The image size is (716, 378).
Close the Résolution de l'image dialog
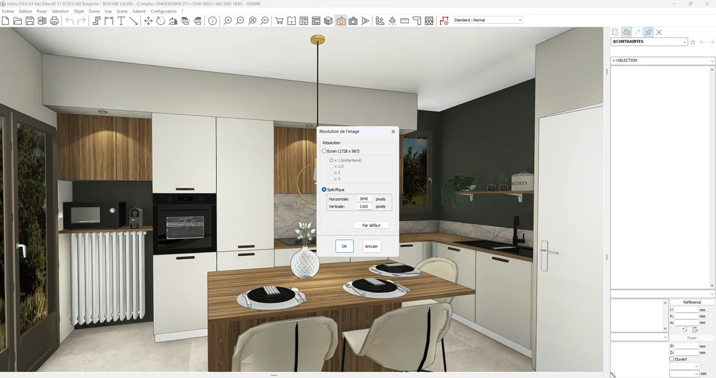393,131
